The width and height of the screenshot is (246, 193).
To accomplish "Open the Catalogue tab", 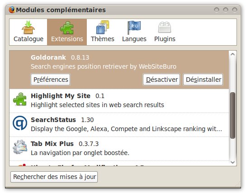I will pyautogui.click(x=28, y=32).
